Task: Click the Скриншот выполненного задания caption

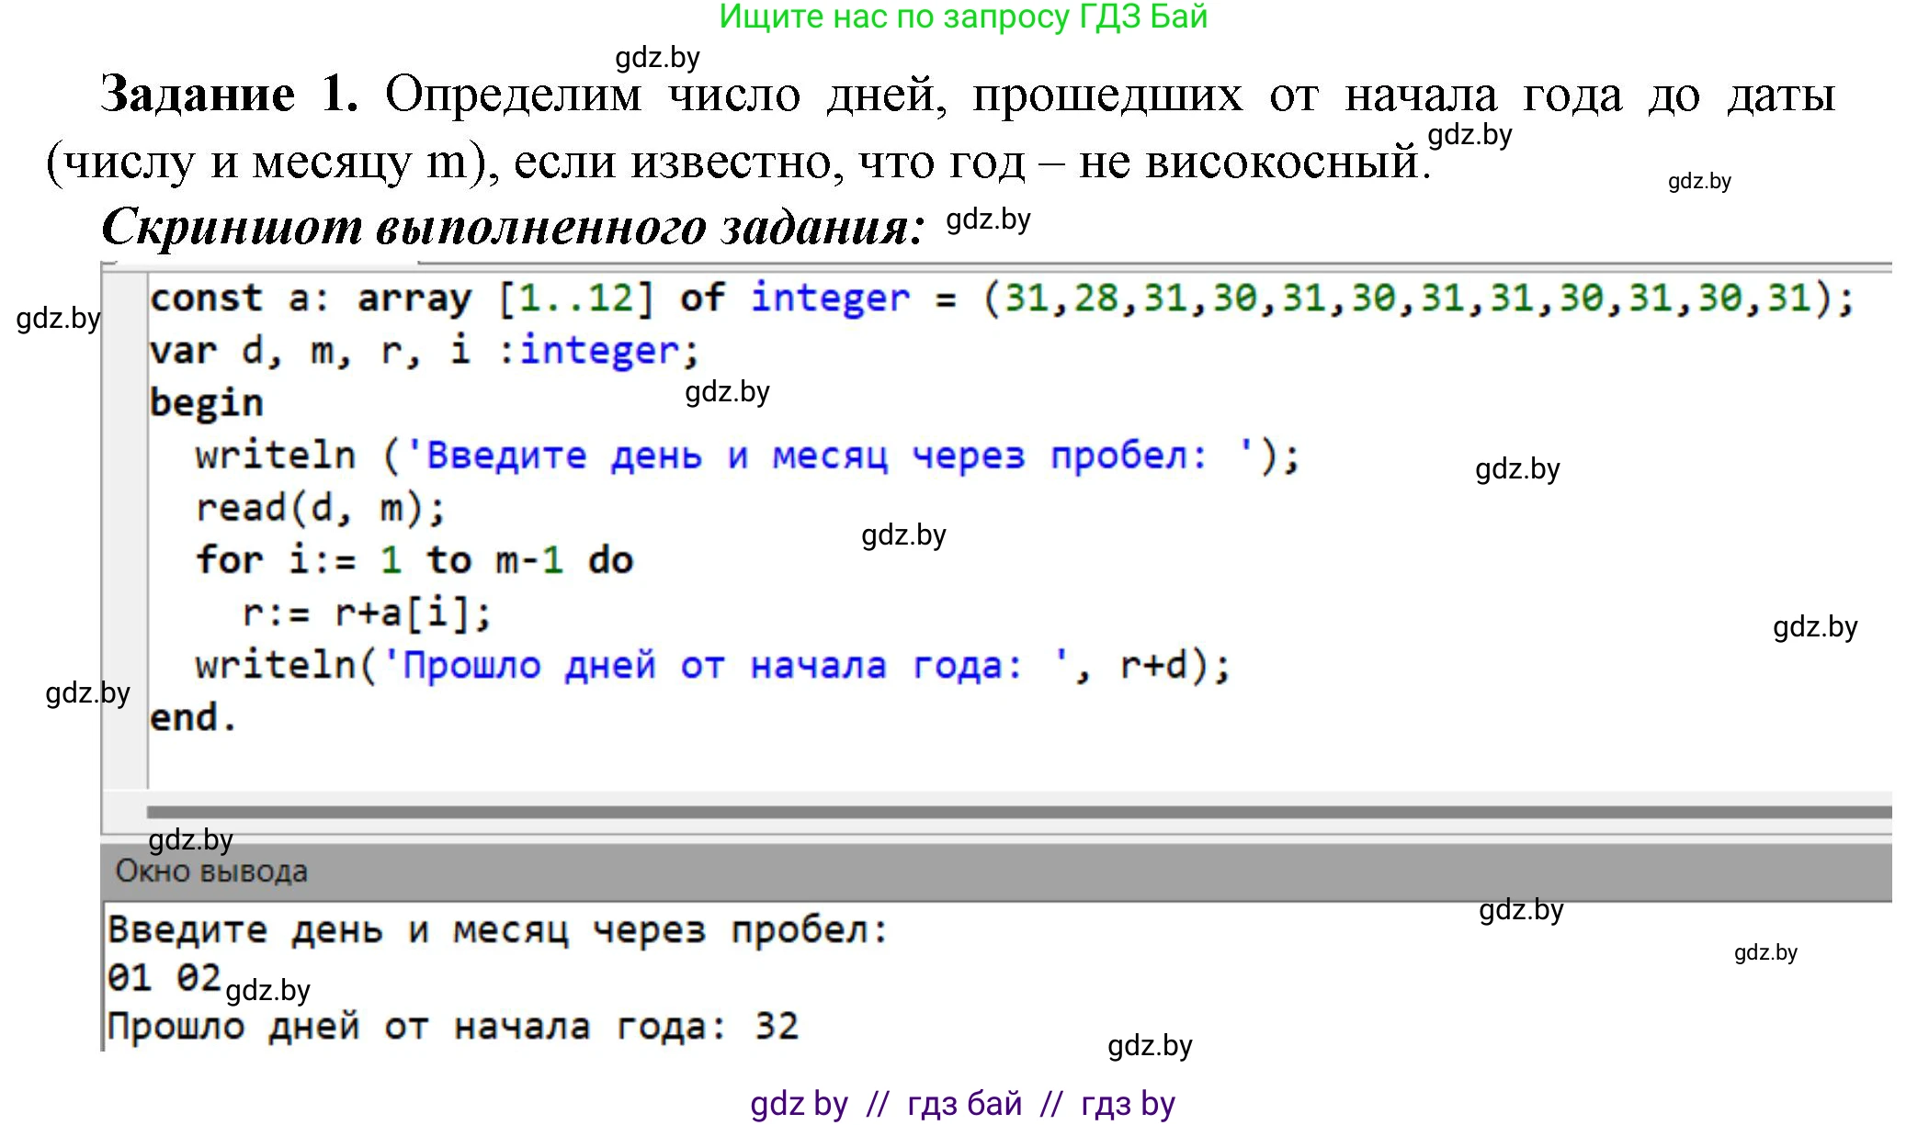Action: pos(512,226)
